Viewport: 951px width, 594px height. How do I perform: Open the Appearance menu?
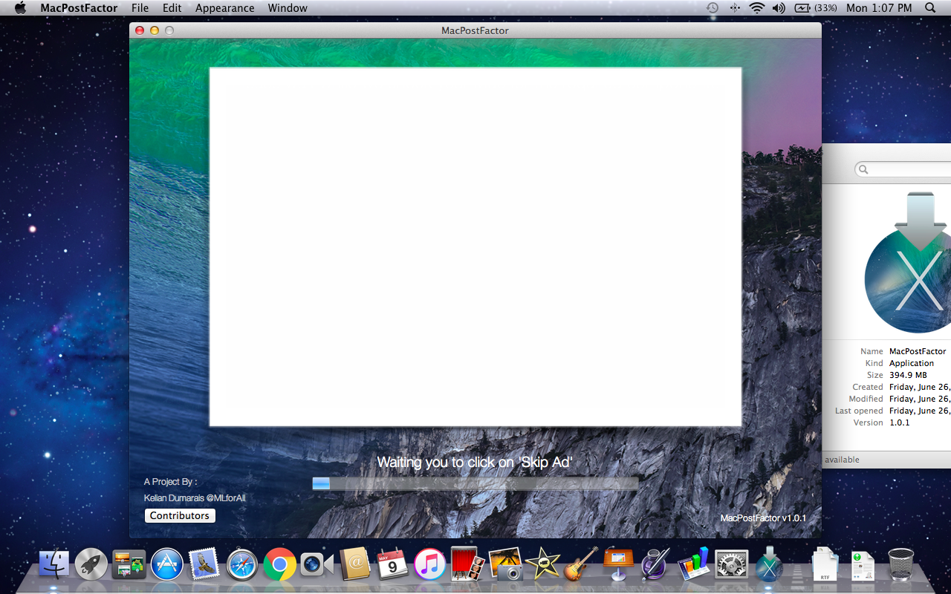point(225,8)
